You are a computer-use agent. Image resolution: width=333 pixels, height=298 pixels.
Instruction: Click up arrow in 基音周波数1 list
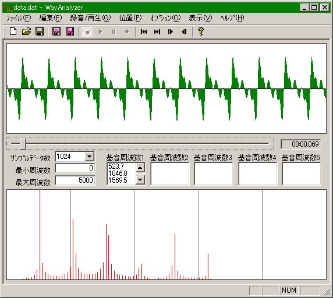[140, 168]
